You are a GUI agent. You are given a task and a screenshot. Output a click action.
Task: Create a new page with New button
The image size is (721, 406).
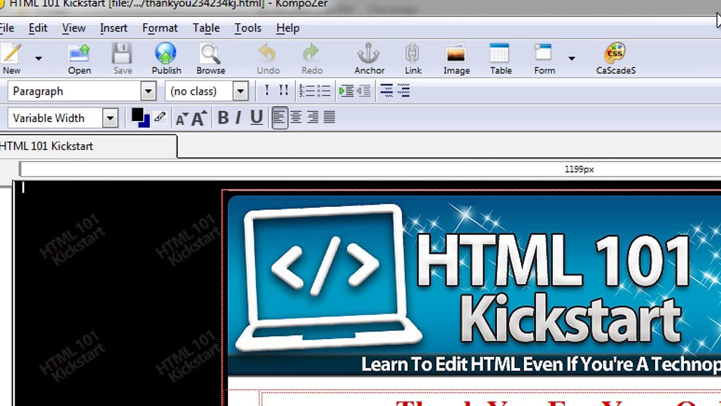tap(11, 59)
